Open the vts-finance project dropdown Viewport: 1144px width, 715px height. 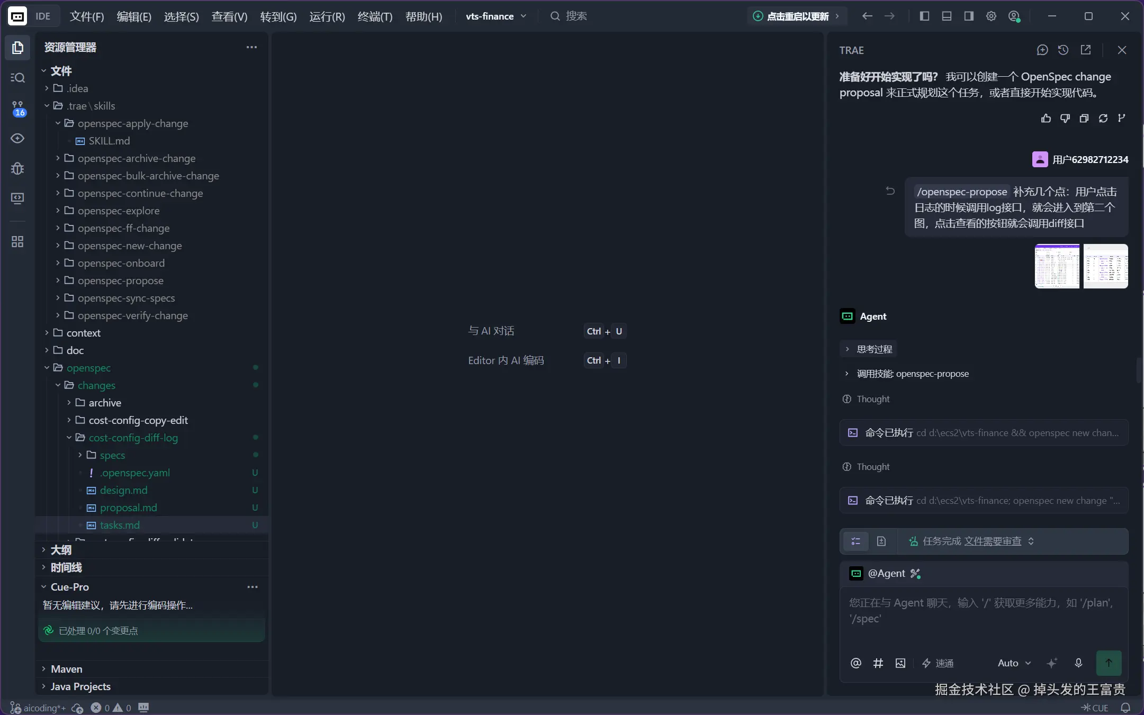click(x=496, y=16)
